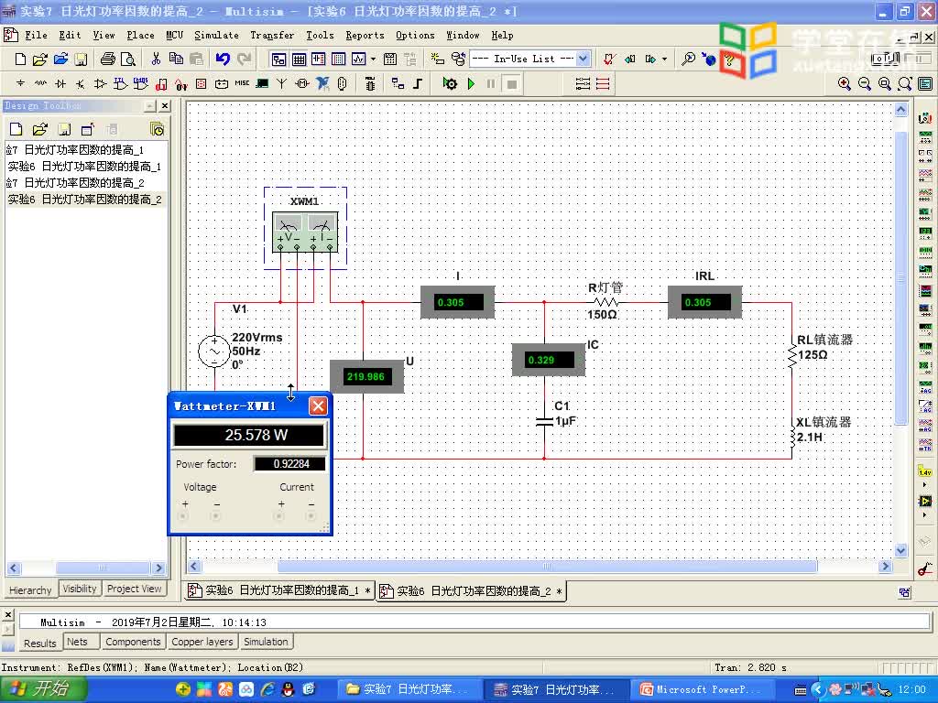The image size is (938, 703).
Task: Pause the running simulation
Action: 491,83
